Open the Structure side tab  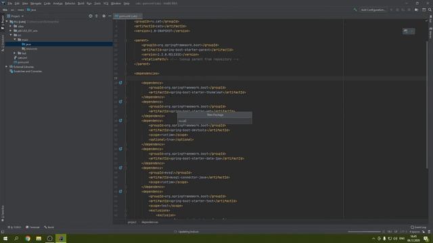(x=3, y=44)
